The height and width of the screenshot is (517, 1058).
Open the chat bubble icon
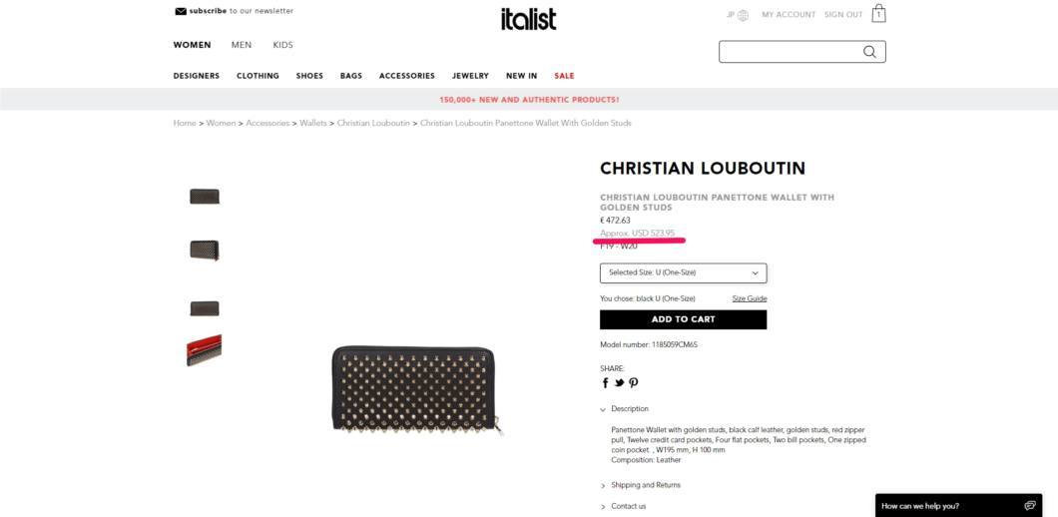1030,506
